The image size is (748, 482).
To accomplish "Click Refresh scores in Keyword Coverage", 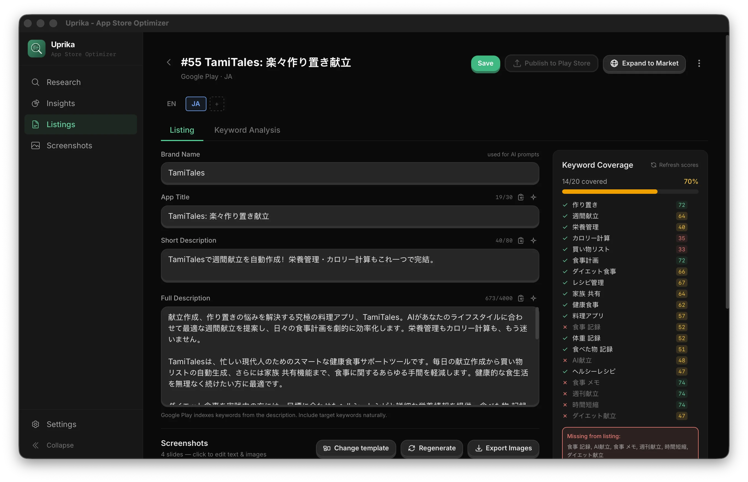I will point(674,165).
